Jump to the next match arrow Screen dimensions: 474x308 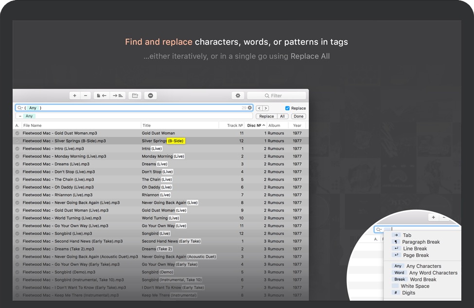tap(265, 108)
